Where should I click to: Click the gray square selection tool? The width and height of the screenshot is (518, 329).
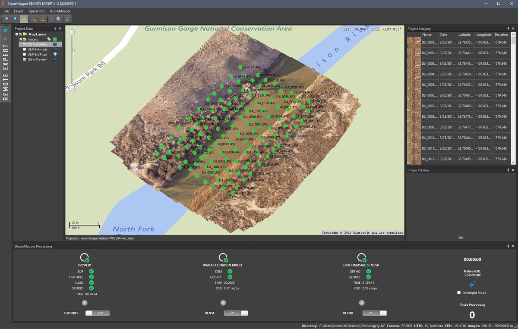click(x=51, y=19)
